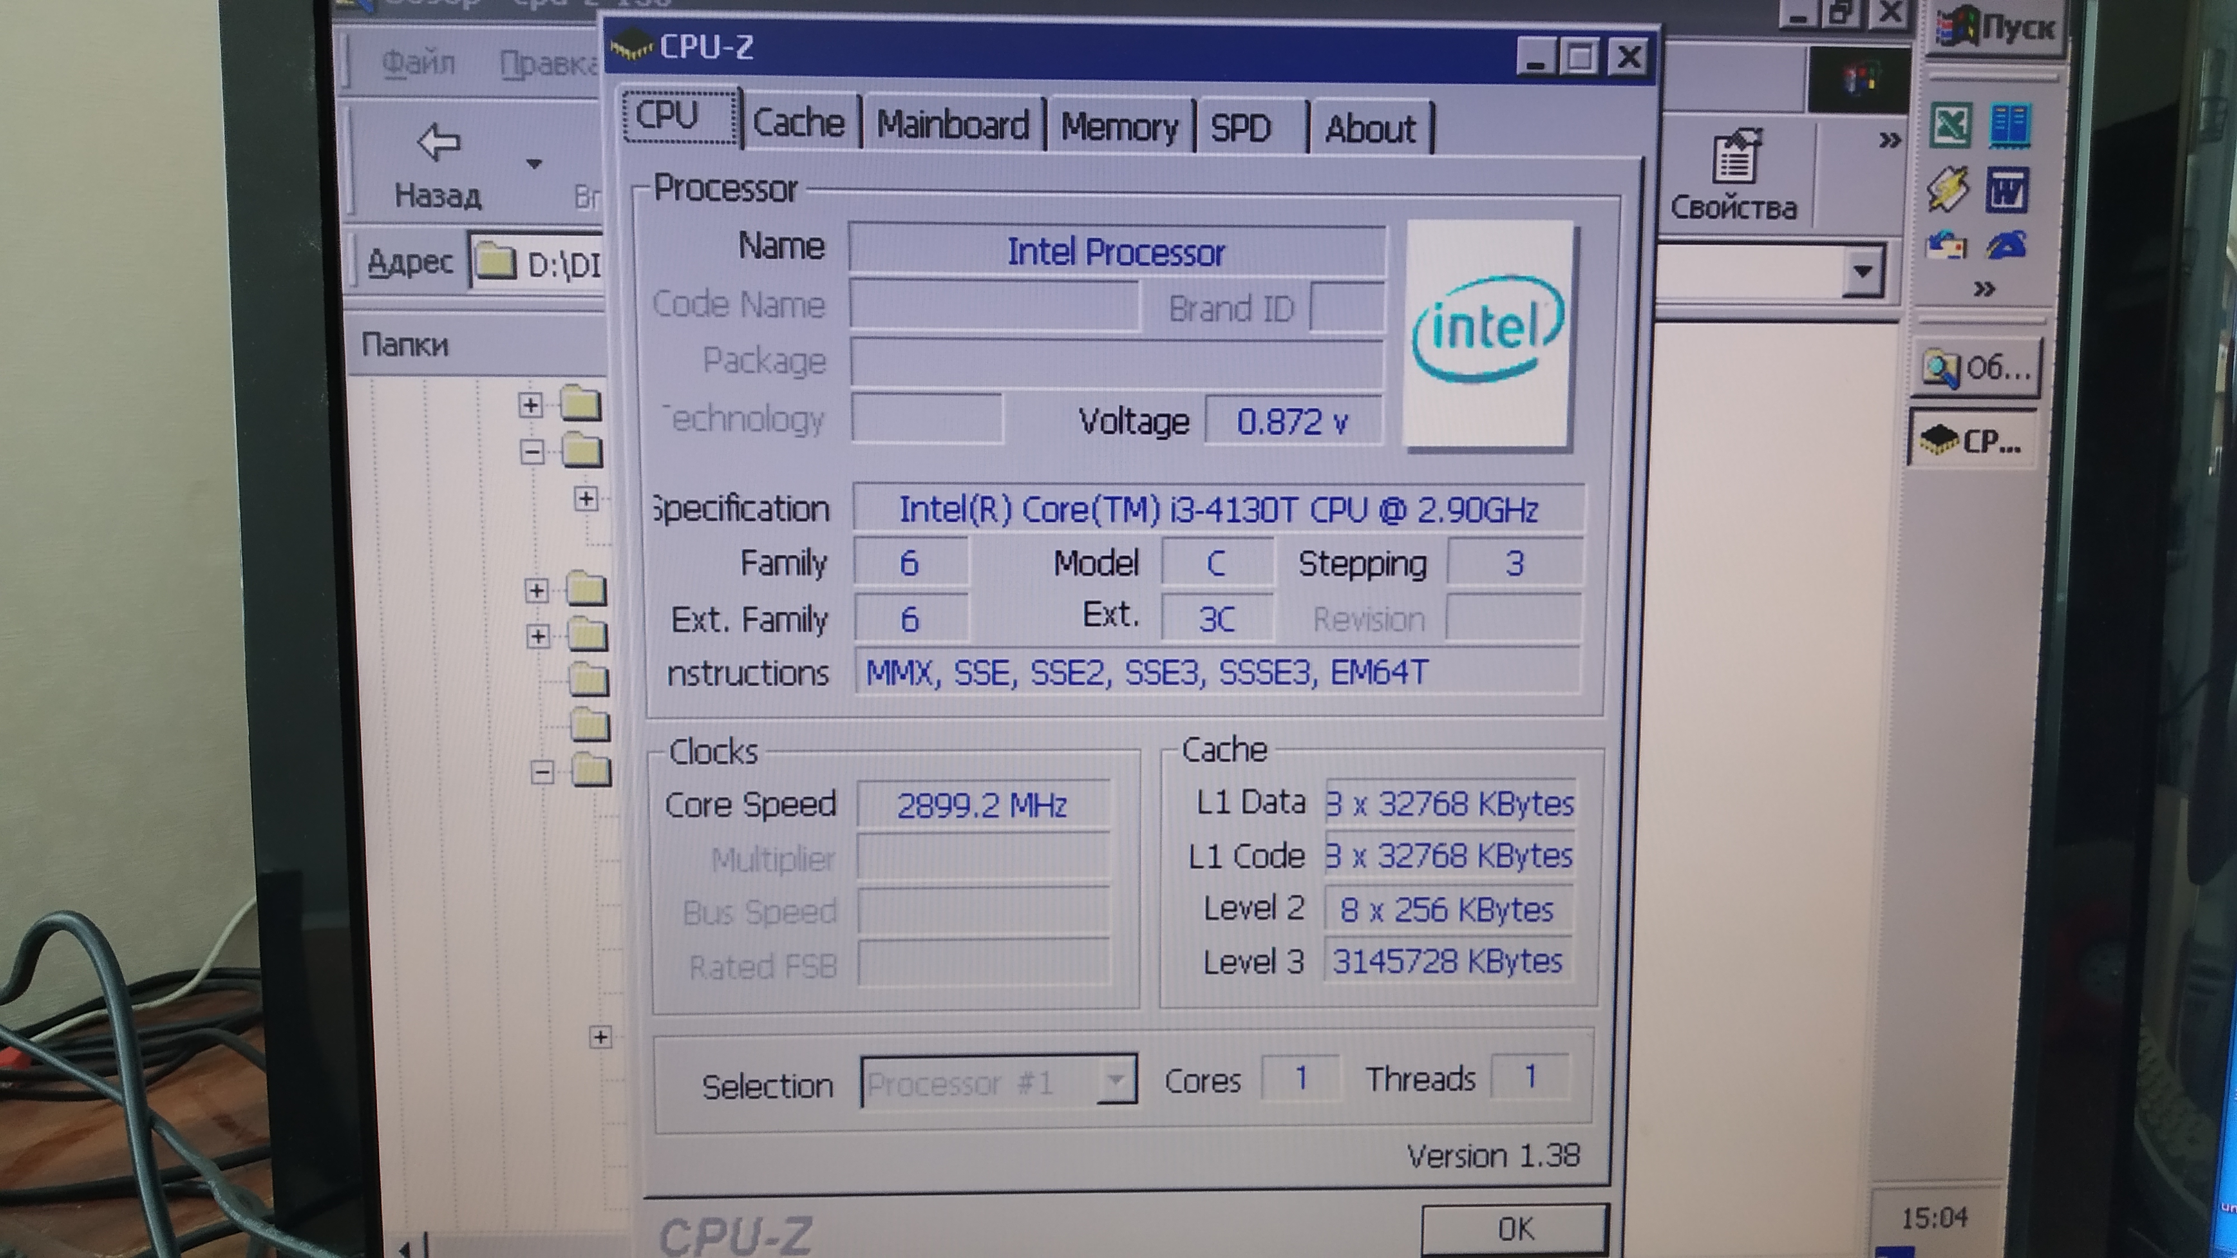Collapse the lower minus node in Папки tree
2237x1258 pixels.
click(542, 772)
